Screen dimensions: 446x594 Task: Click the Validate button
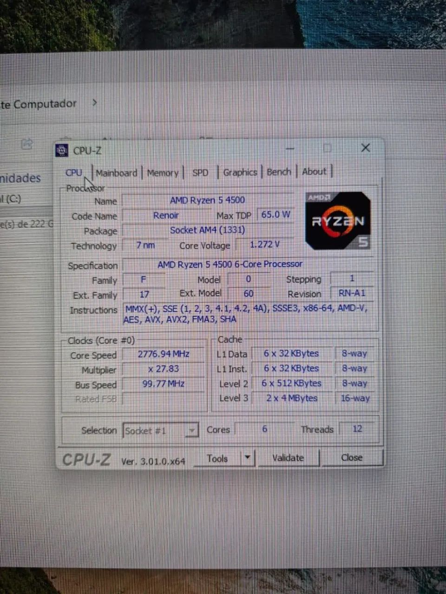point(288,458)
